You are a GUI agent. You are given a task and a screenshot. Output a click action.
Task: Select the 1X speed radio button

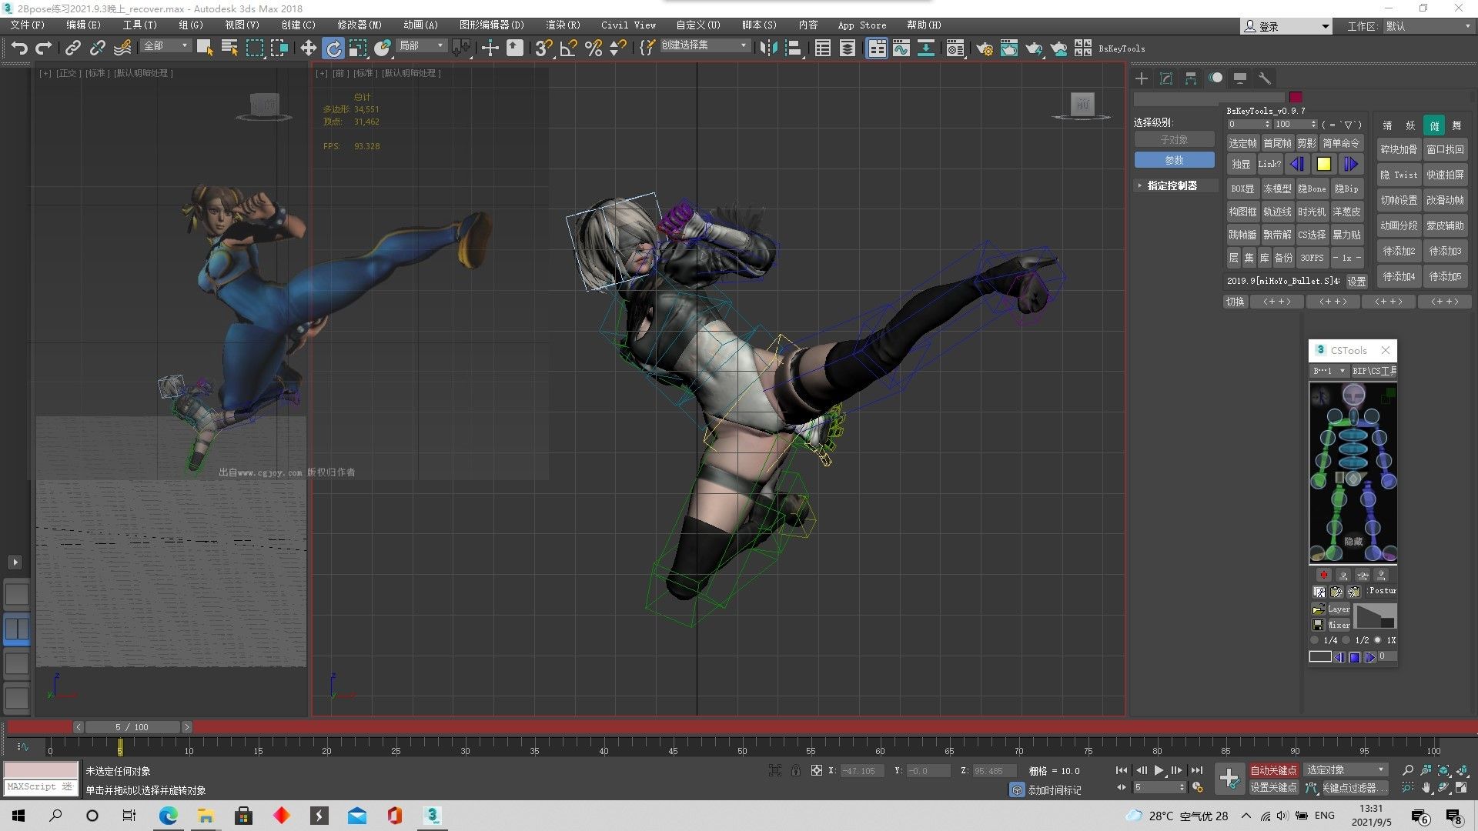(1378, 640)
